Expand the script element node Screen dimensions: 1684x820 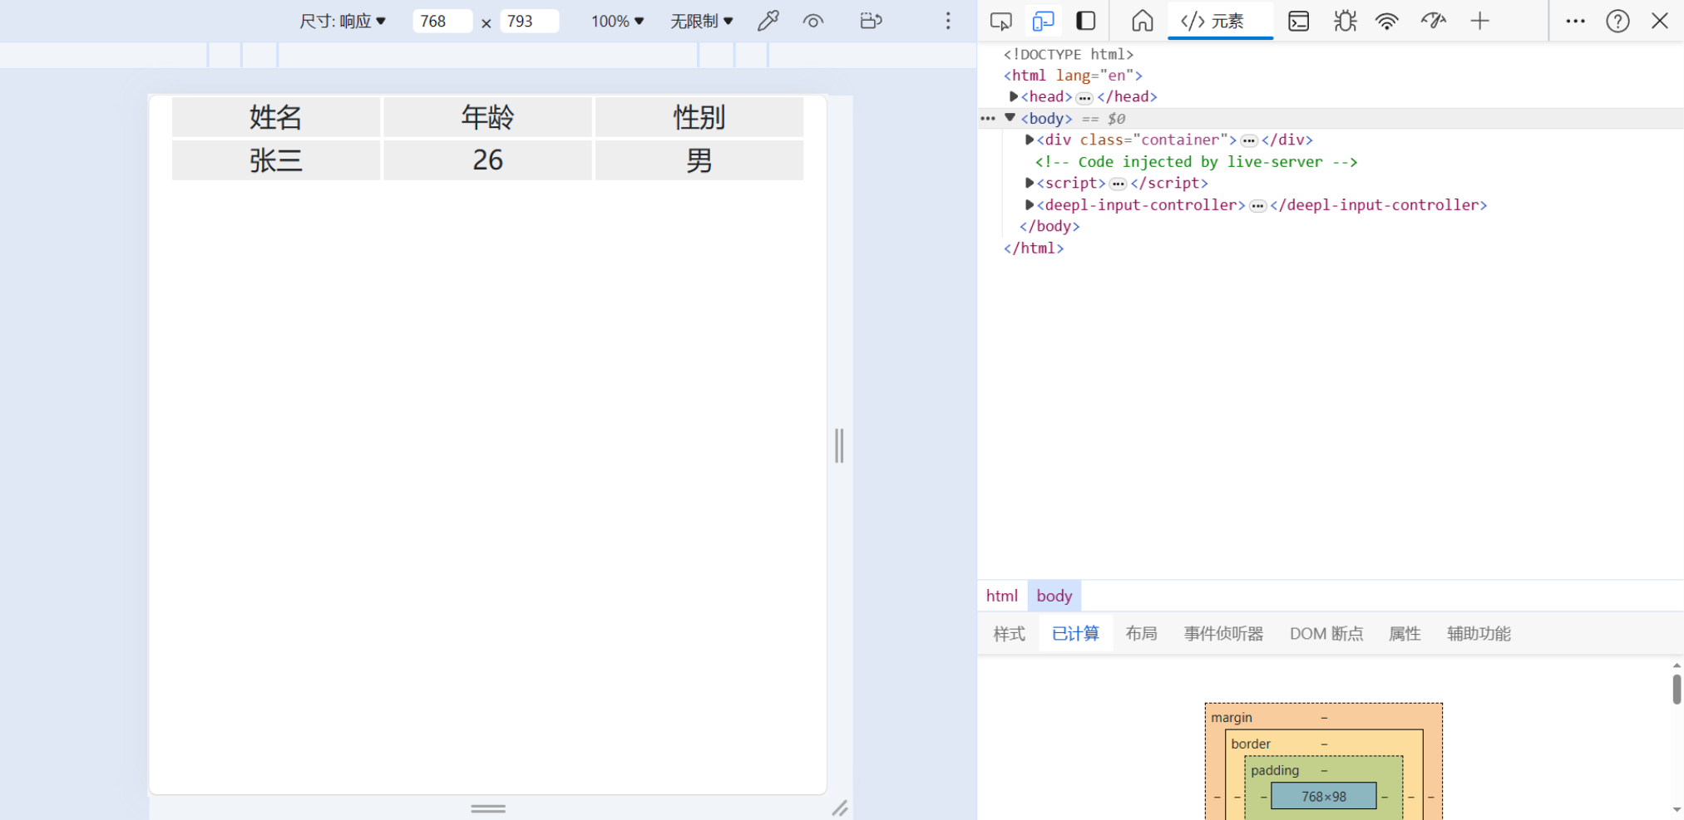point(1030,183)
